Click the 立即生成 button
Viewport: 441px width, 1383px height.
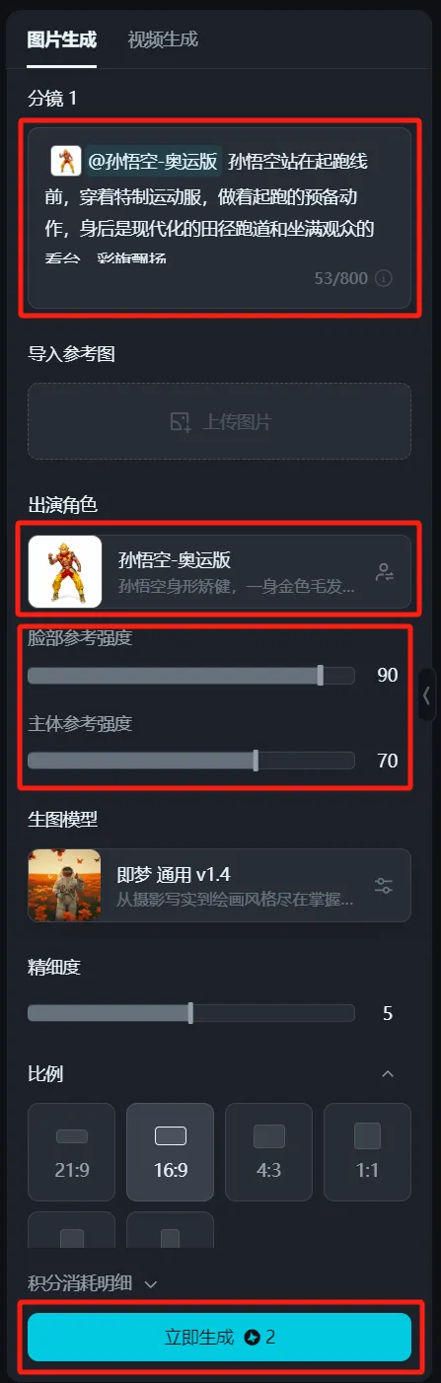click(x=219, y=1337)
